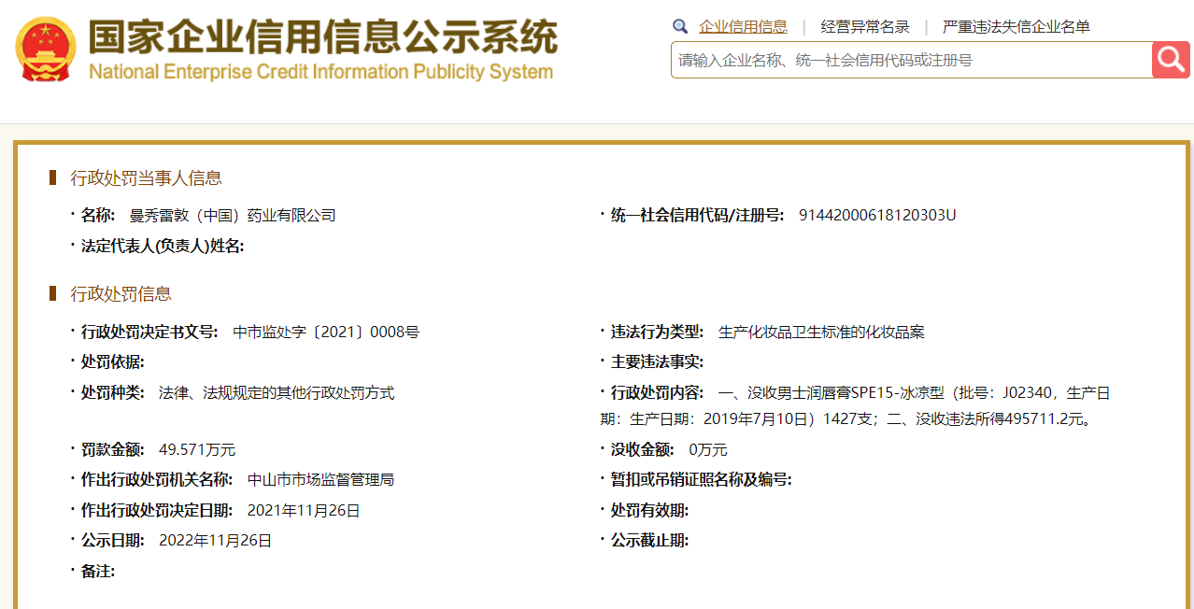Viewport: 1194px width, 609px height.
Task: Click the 处罚依据 label
Action: tap(113, 361)
